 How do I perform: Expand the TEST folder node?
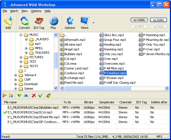pyautogui.click(x=21, y=62)
